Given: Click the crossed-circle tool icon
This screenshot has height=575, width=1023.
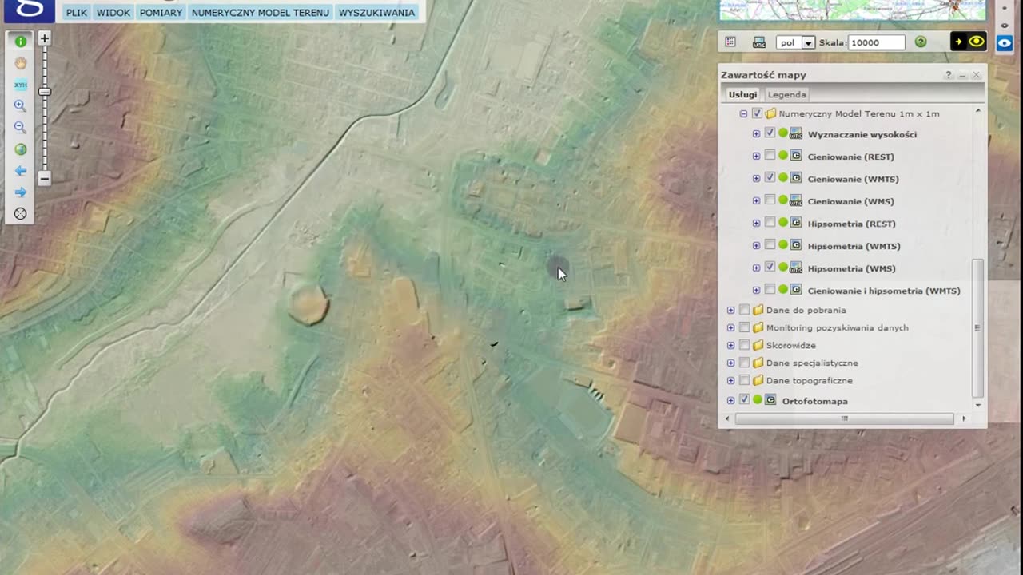Looking at the screenshot, I should [20, 214].
